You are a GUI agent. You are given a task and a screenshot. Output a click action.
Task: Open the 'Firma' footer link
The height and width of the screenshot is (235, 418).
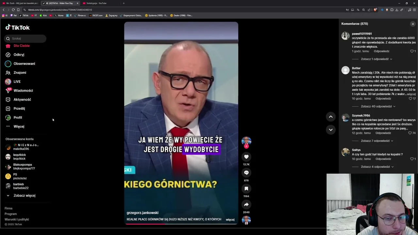[x=8, y=209]
